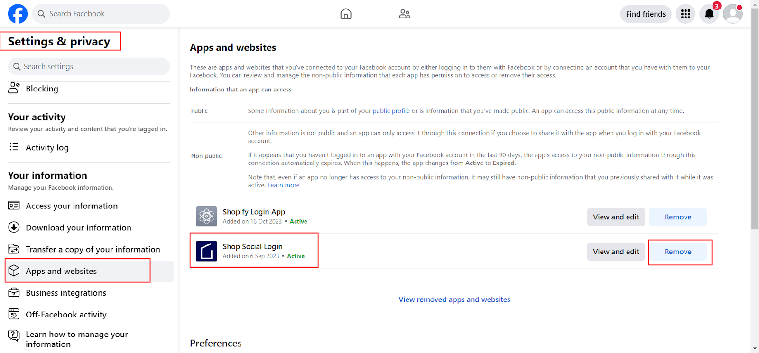The height and width of the screenshot is (353, 759).
Task: Click the Off-Facebook activity clock icon
Action: pyautogui.click(x=14, y=314)
